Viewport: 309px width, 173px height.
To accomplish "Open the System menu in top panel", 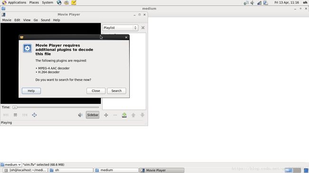I will coord(48,2).
